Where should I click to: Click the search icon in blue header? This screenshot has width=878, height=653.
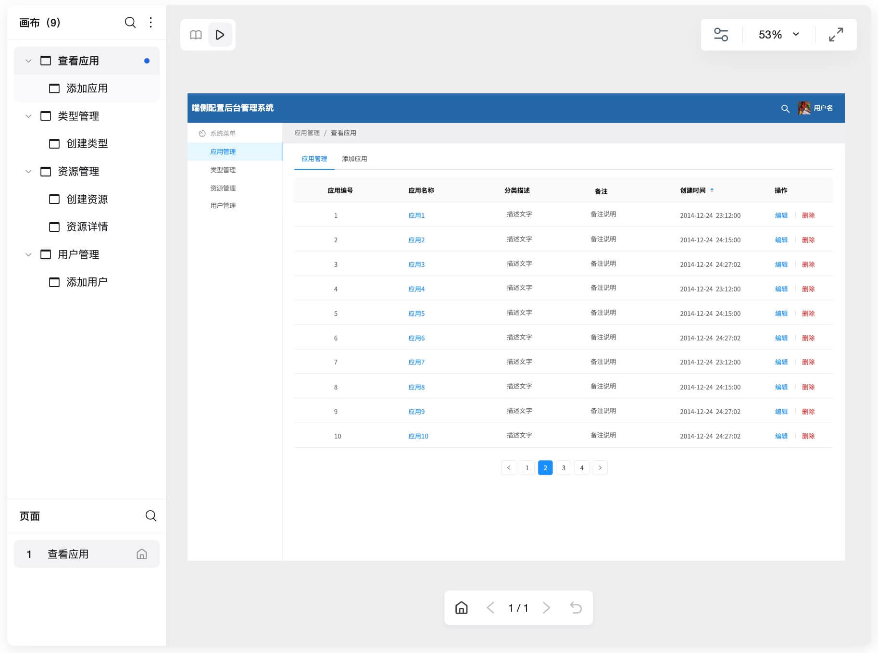coord(785,109)
